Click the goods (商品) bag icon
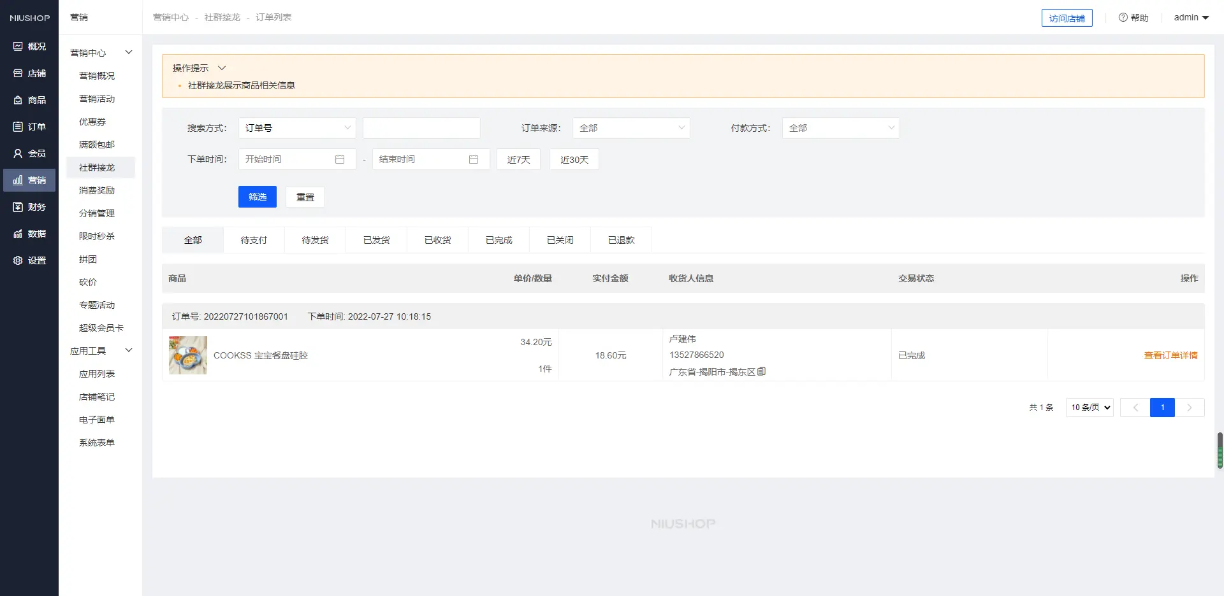1224x596 pixels. pyautogui.click(x=18, y=100)
